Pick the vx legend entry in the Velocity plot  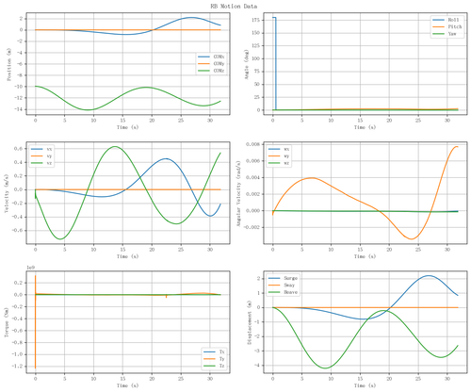point(41,149)
